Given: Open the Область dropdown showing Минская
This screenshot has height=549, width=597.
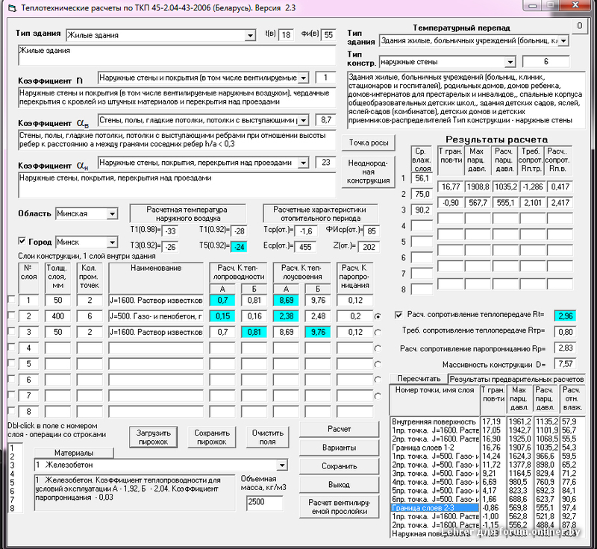Looking at the screenshot, I should click(111, 214).
